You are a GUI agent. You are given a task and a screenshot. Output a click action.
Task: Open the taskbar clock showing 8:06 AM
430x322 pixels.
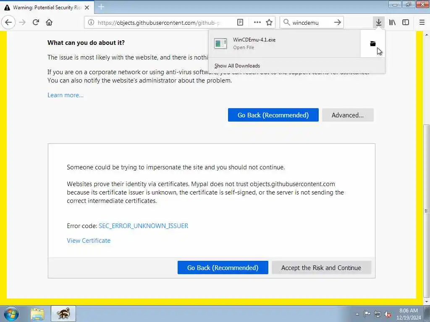408,314
